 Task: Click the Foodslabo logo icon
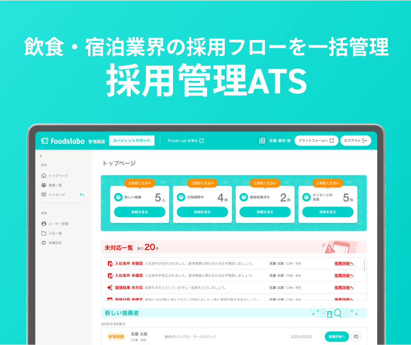click(x=44, y=141)
